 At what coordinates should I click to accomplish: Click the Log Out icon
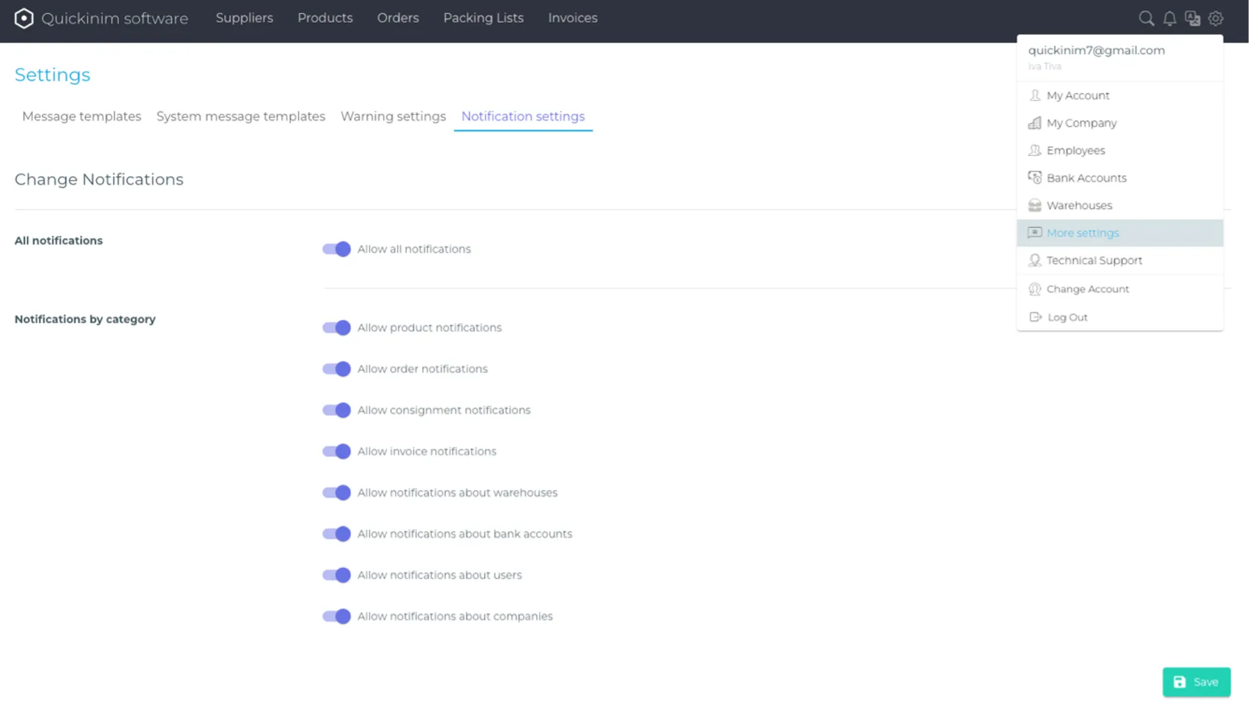(1035, 317)
